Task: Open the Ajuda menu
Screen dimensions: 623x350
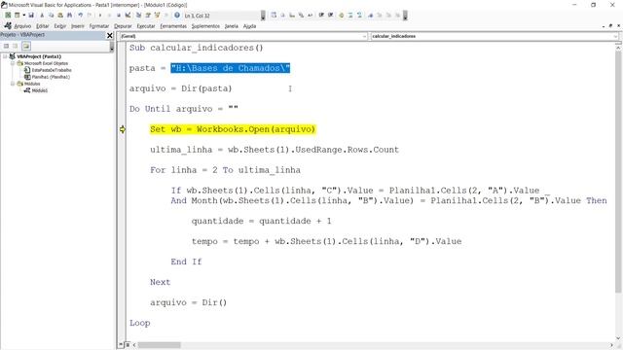Action: 249,26
